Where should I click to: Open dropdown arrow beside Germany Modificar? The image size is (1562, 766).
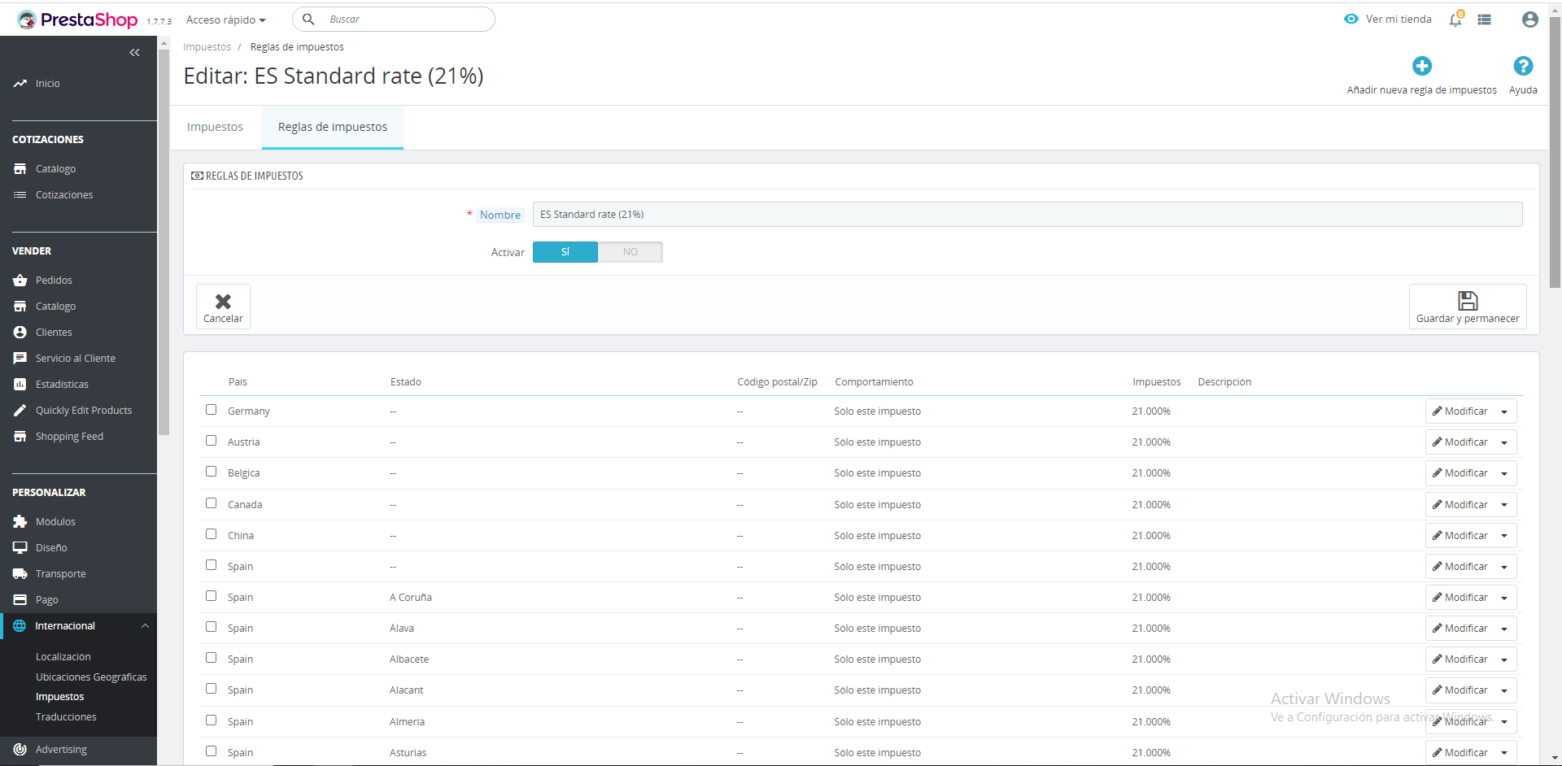pyautogui.click(x=1504, y=411)
